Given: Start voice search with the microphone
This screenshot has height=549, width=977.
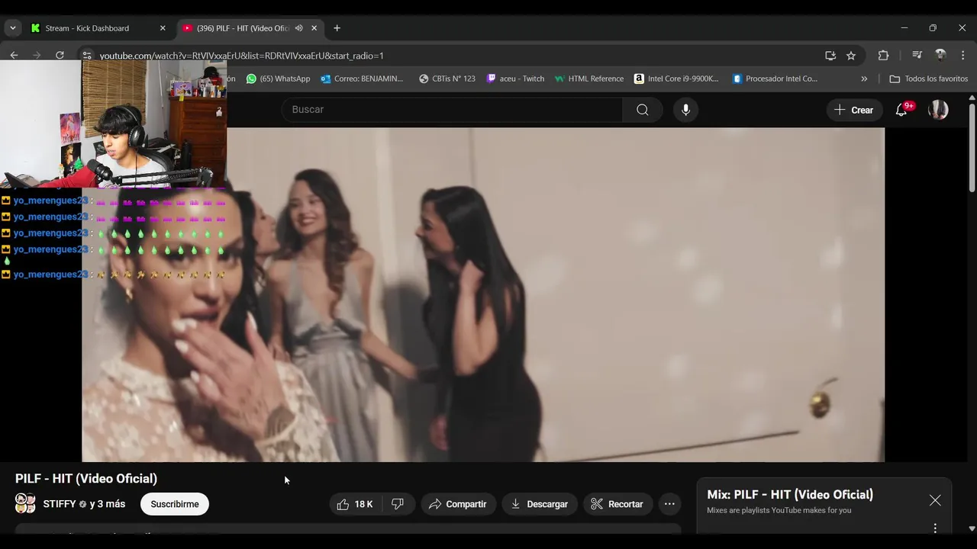Looking at the screenshot, I should 685,110.
